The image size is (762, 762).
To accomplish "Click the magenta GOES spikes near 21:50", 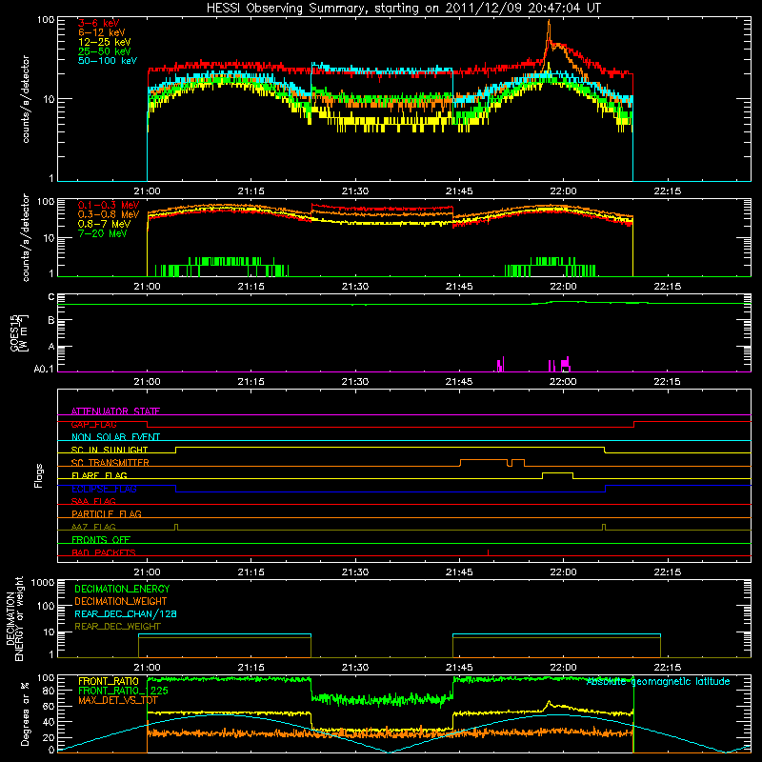I will coord(501,364).
